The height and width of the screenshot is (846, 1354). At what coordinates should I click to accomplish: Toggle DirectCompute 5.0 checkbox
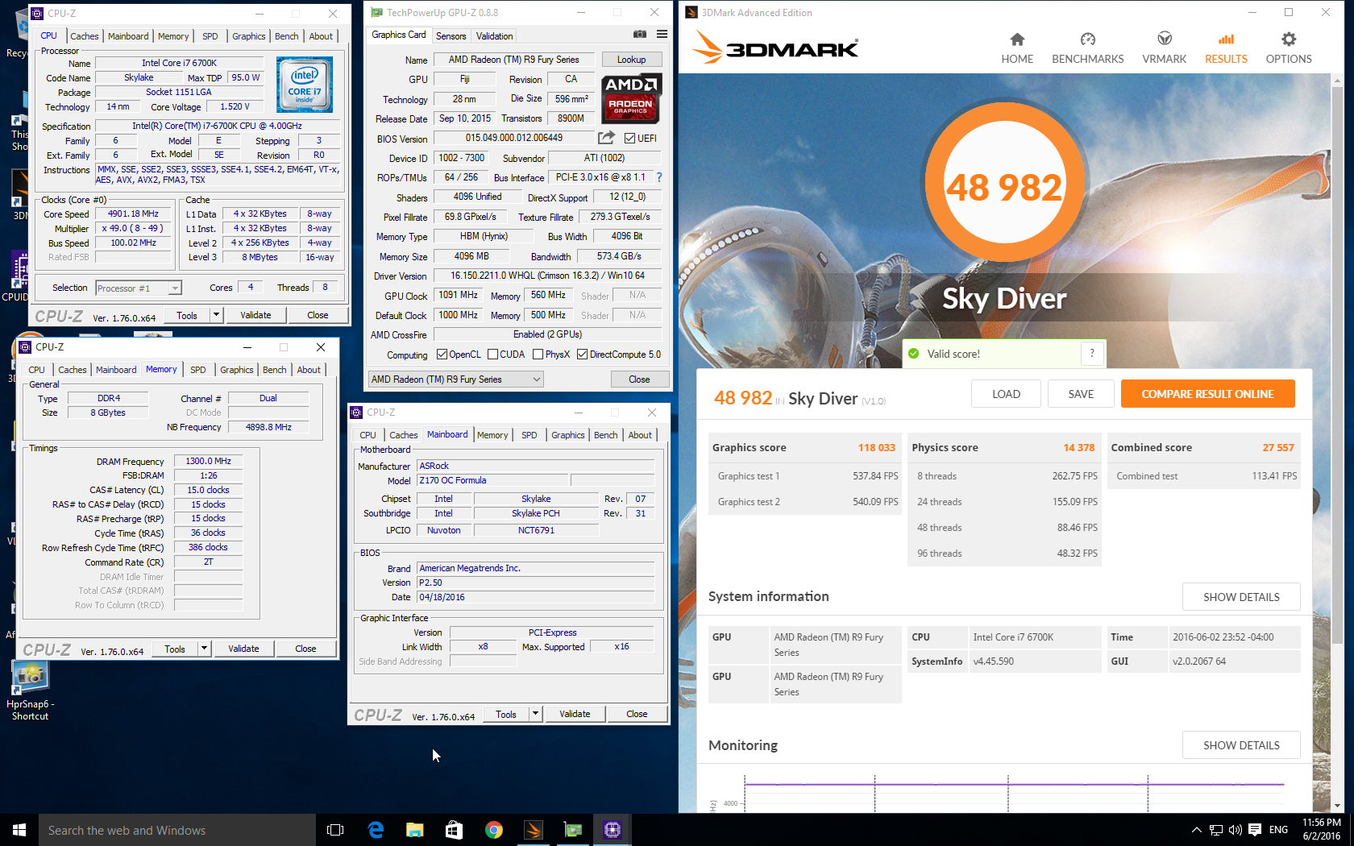(x=582, y=355)
